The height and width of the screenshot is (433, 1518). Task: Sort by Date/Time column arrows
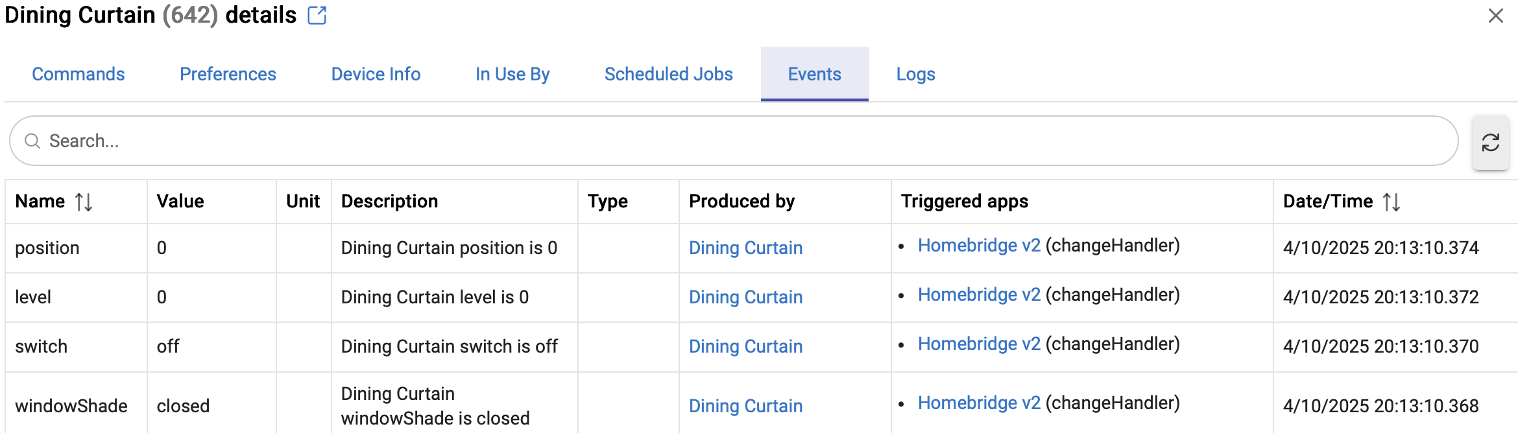[1391, 202]
